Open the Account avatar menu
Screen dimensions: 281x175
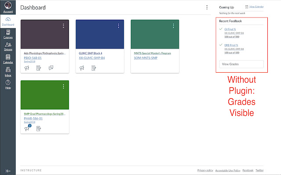click(x=8, y=7)
